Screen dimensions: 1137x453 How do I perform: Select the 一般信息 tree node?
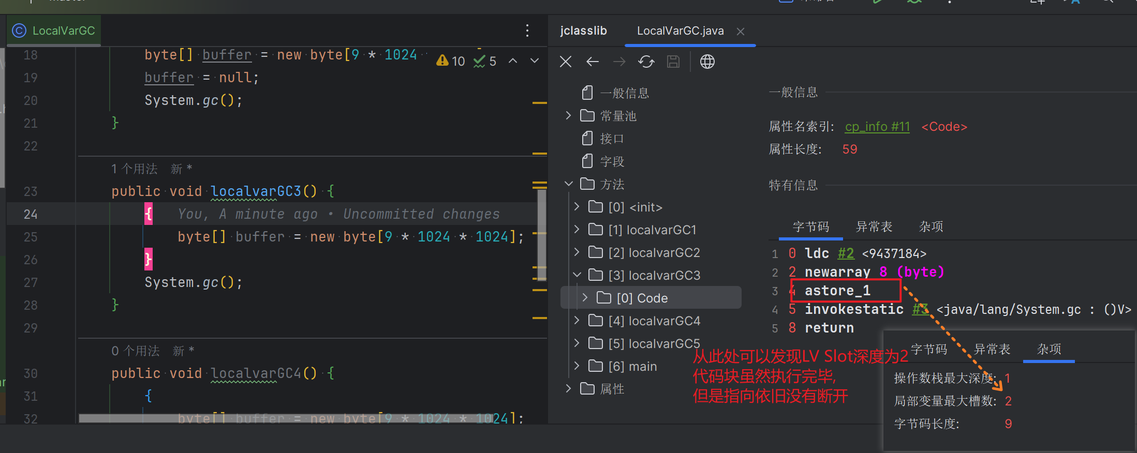(x=615, y=93)
